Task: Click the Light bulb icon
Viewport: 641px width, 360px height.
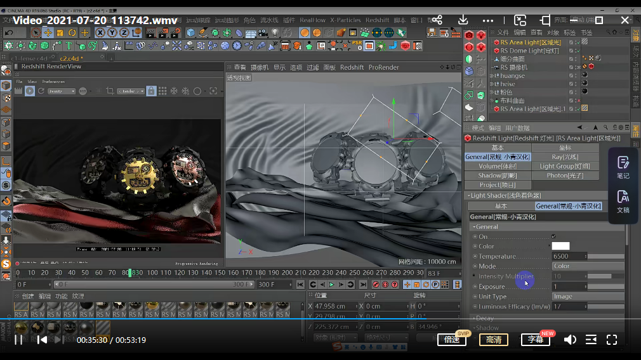Action: tap(275, 33)
